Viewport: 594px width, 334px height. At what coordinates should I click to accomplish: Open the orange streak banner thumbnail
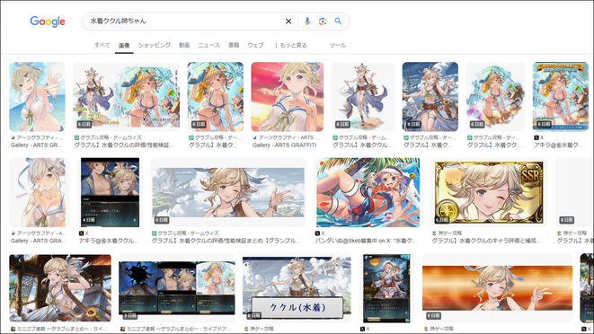[497, 288]
